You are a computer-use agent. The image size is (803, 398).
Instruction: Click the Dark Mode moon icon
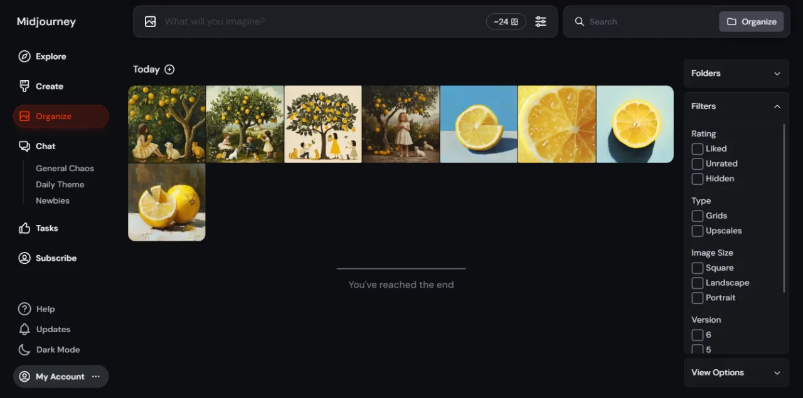click(x=24, y=350)
